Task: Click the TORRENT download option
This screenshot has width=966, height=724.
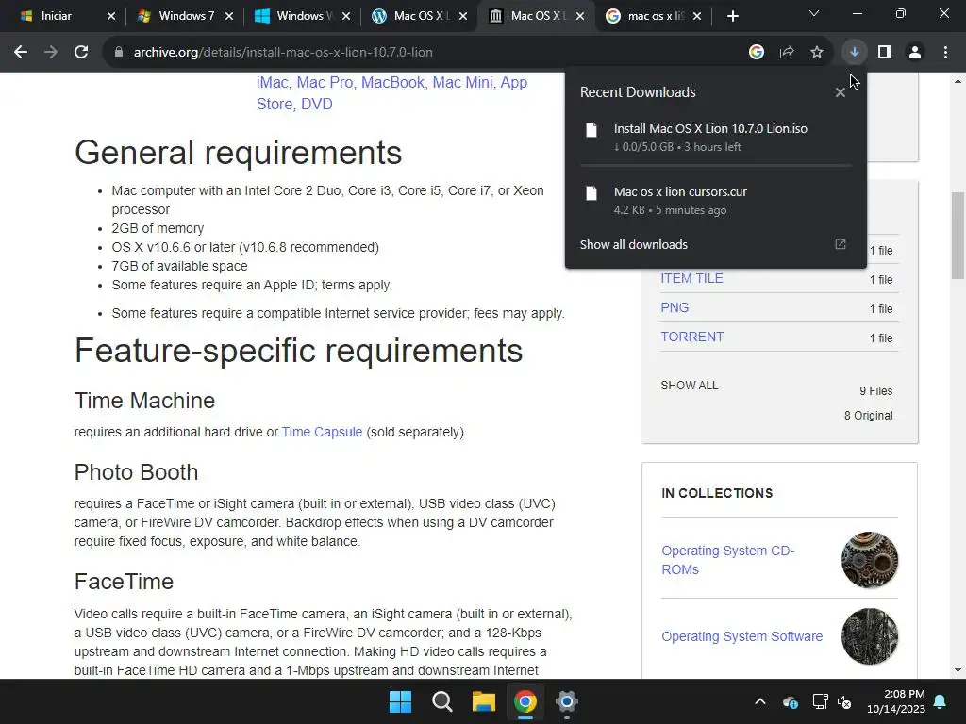Action: tap(691, 337)
